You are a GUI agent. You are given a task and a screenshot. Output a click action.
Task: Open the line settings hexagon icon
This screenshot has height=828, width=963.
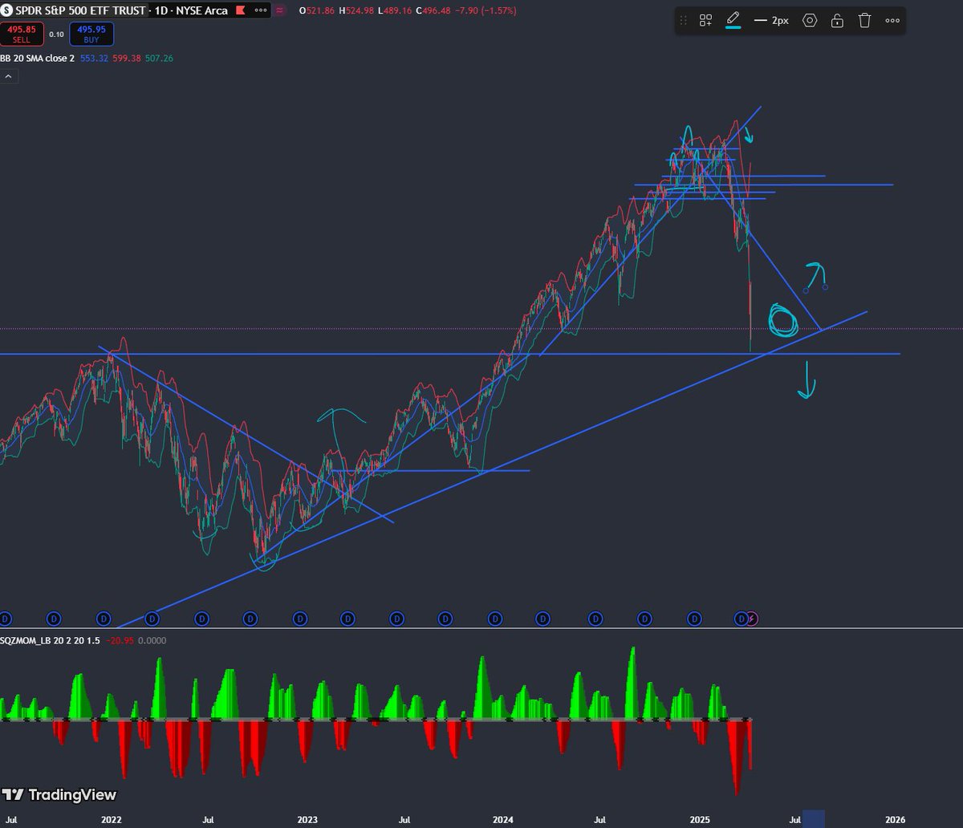[x=810, y=20]
